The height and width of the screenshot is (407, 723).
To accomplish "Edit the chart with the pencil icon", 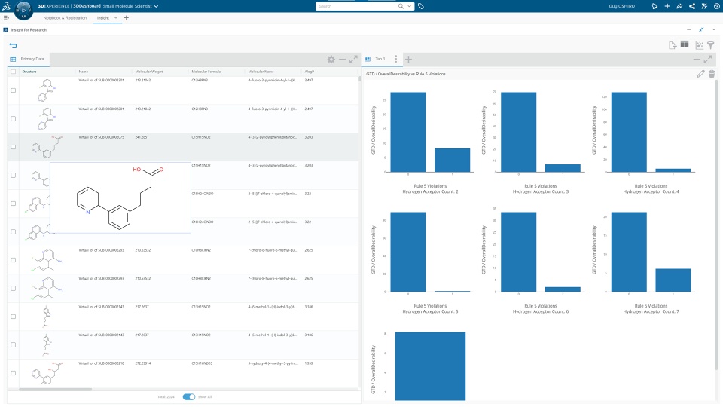I will pyautogui.click(x=700, y=74).
